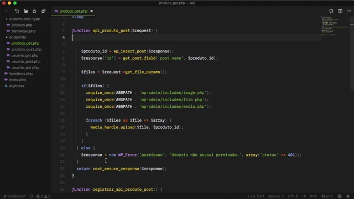Click rest_ensure_response on line 23

116,169
